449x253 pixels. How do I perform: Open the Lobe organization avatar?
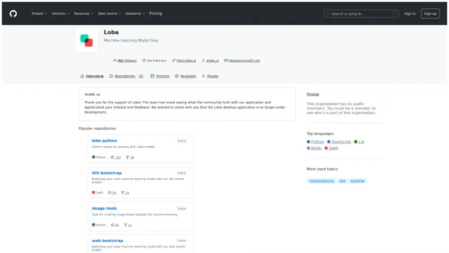point(86,40)
